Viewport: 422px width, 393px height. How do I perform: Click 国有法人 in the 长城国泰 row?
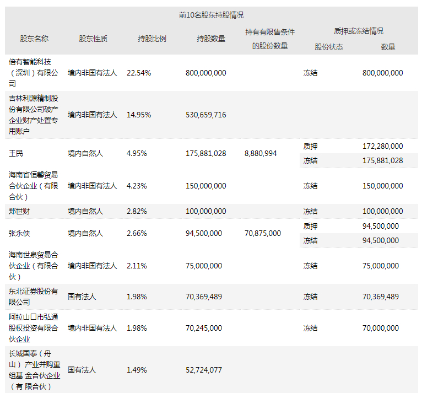[82, 370]
